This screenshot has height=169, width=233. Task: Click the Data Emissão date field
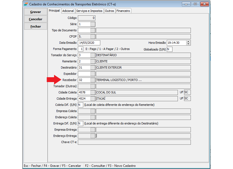(x=89, y=43)
